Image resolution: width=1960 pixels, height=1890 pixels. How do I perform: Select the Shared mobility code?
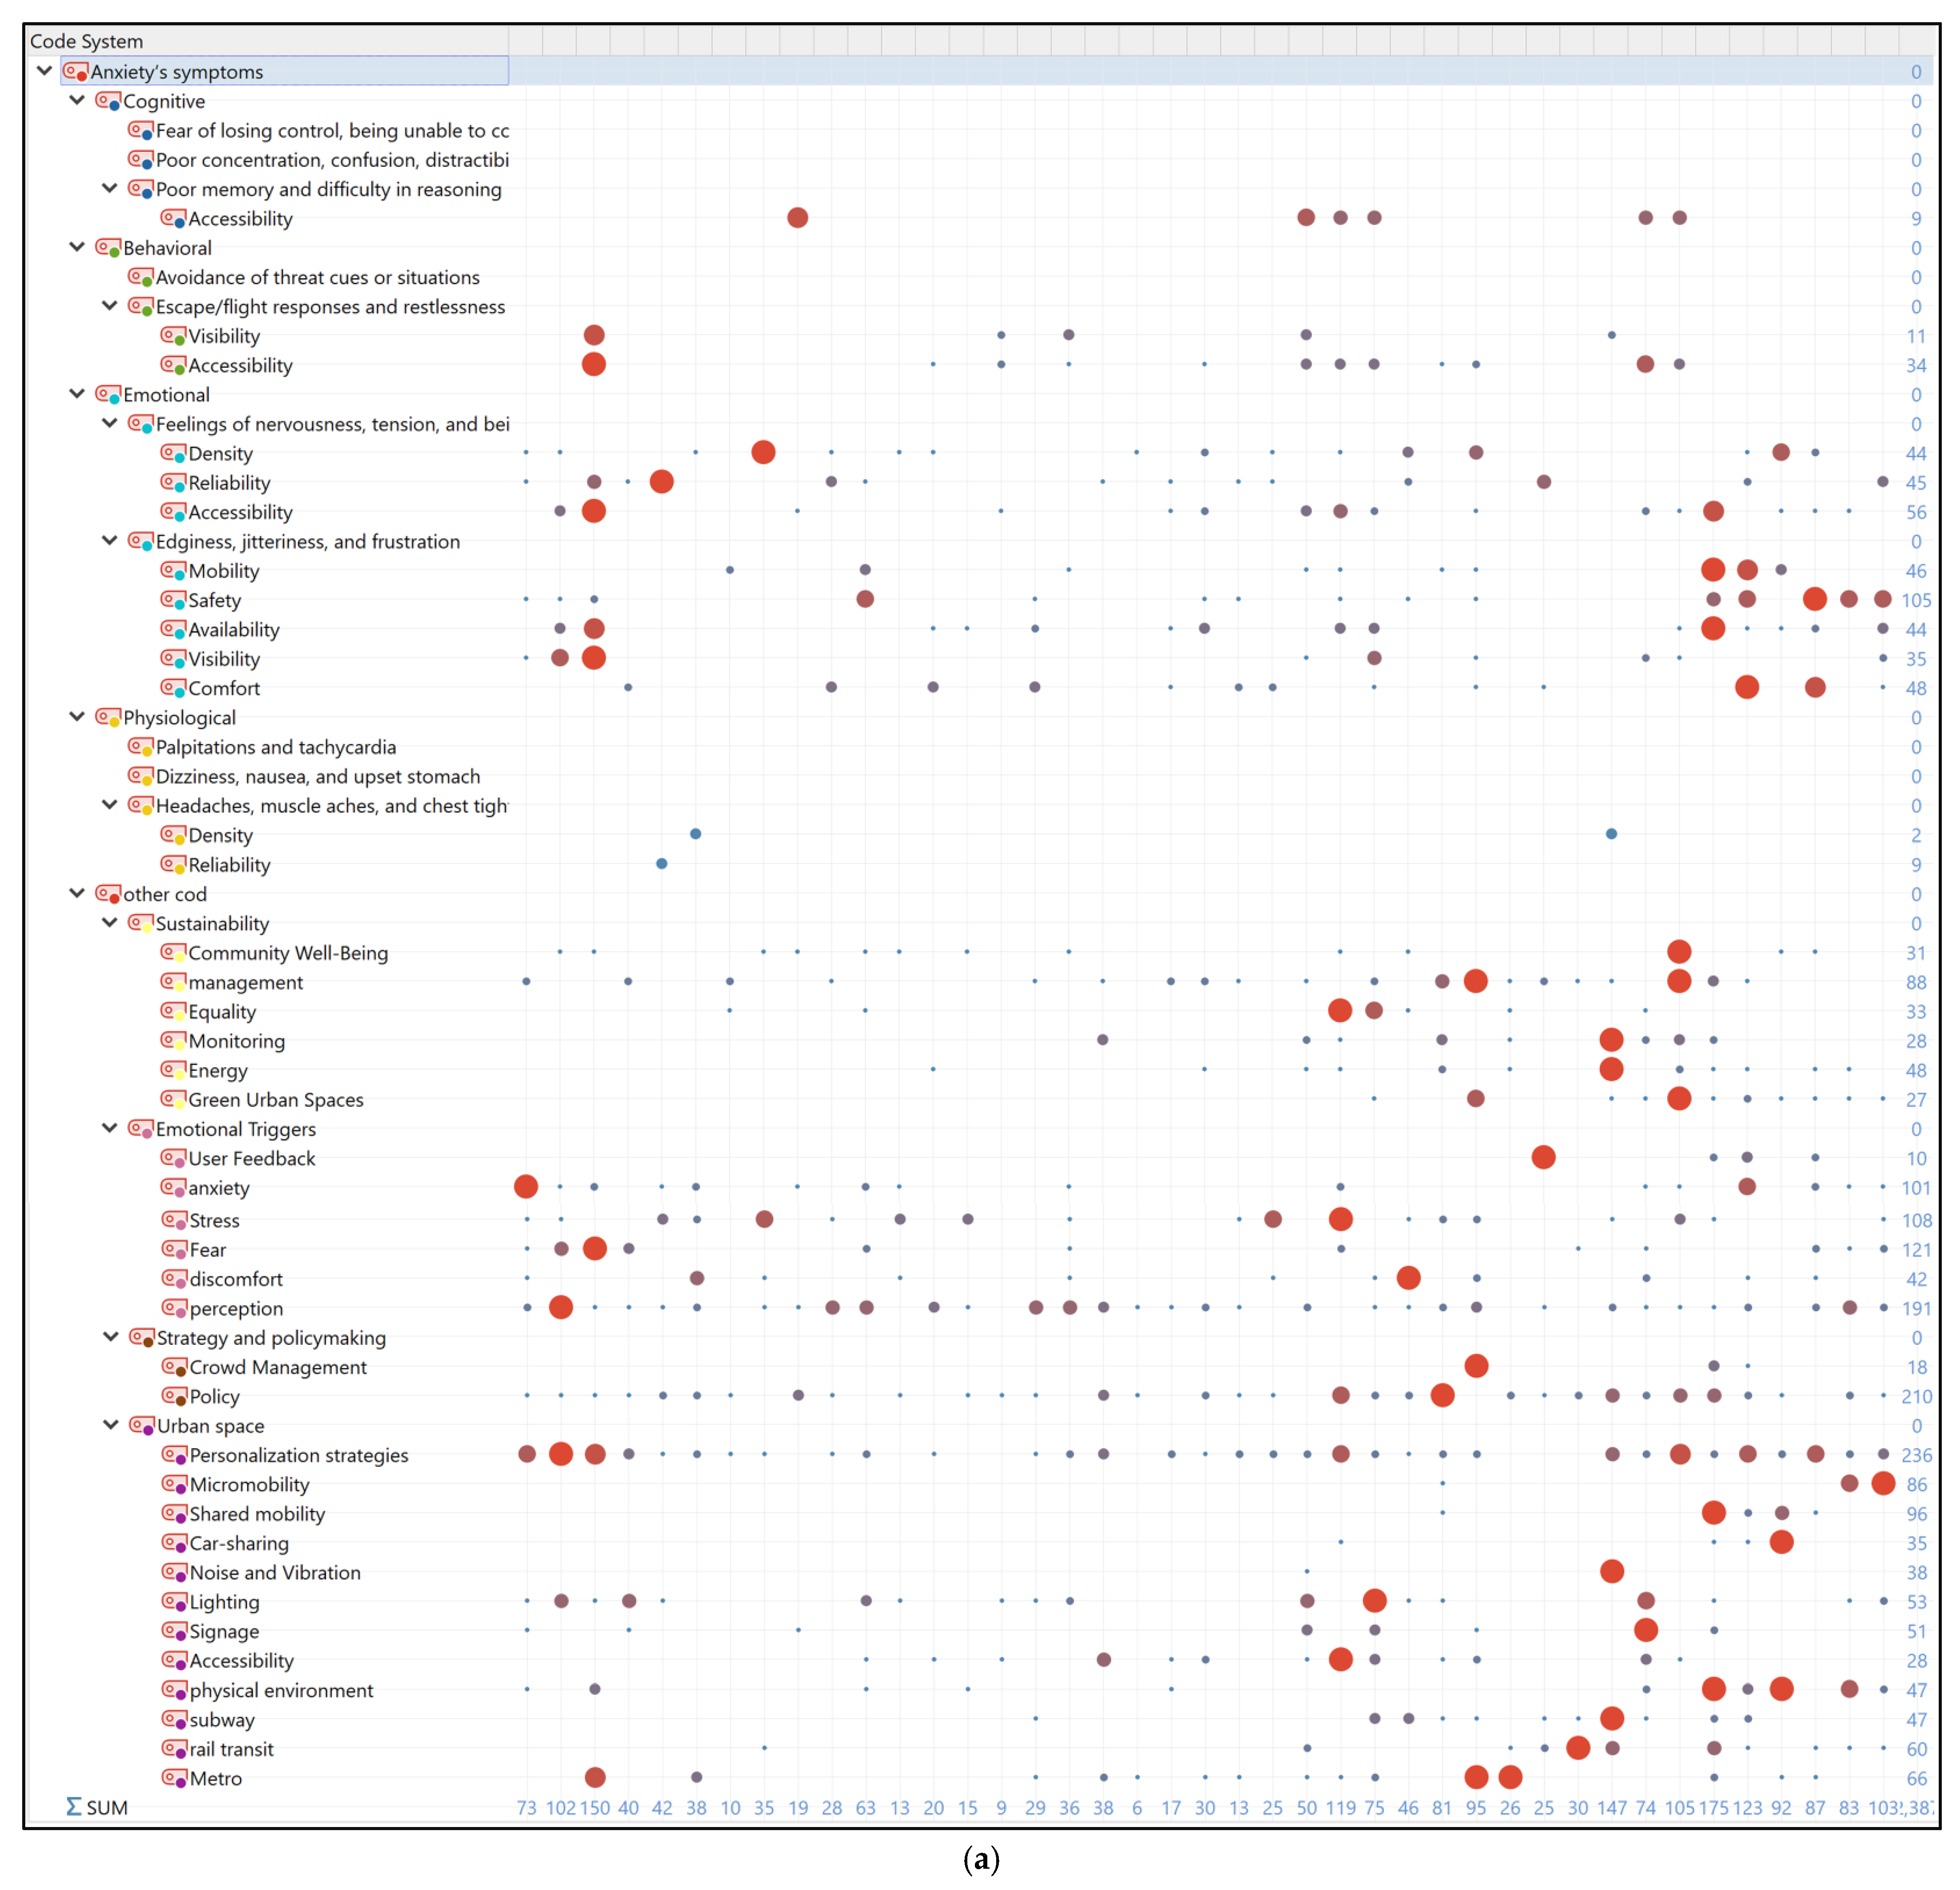point(257,1514)
